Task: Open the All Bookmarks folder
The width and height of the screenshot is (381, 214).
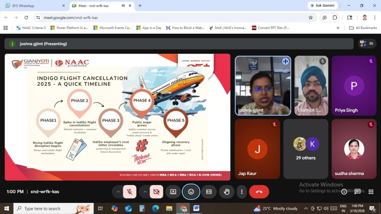Action: (363, 28)
